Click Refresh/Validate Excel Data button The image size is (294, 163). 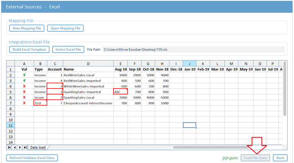[32, 158]
